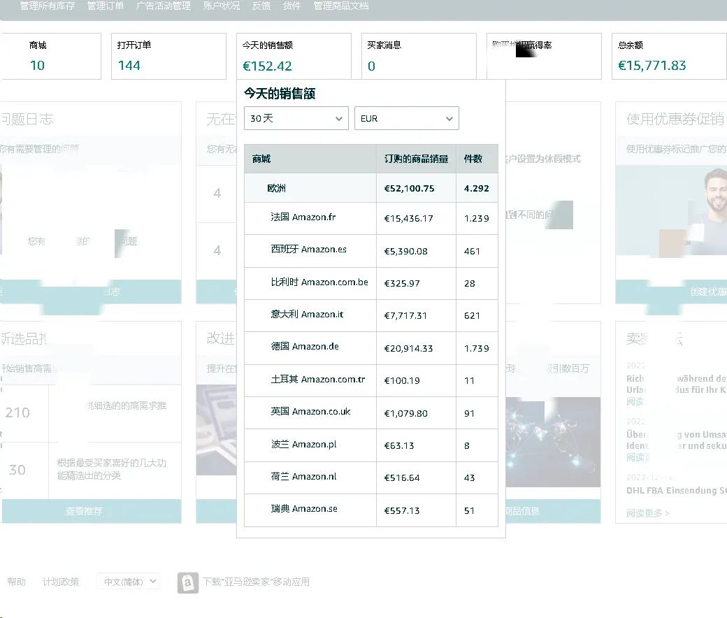Image resolution: width=727 pixels, height=618 pixels.
Task: Open the 管理订单 menu
Action: (x=105, y=7)
